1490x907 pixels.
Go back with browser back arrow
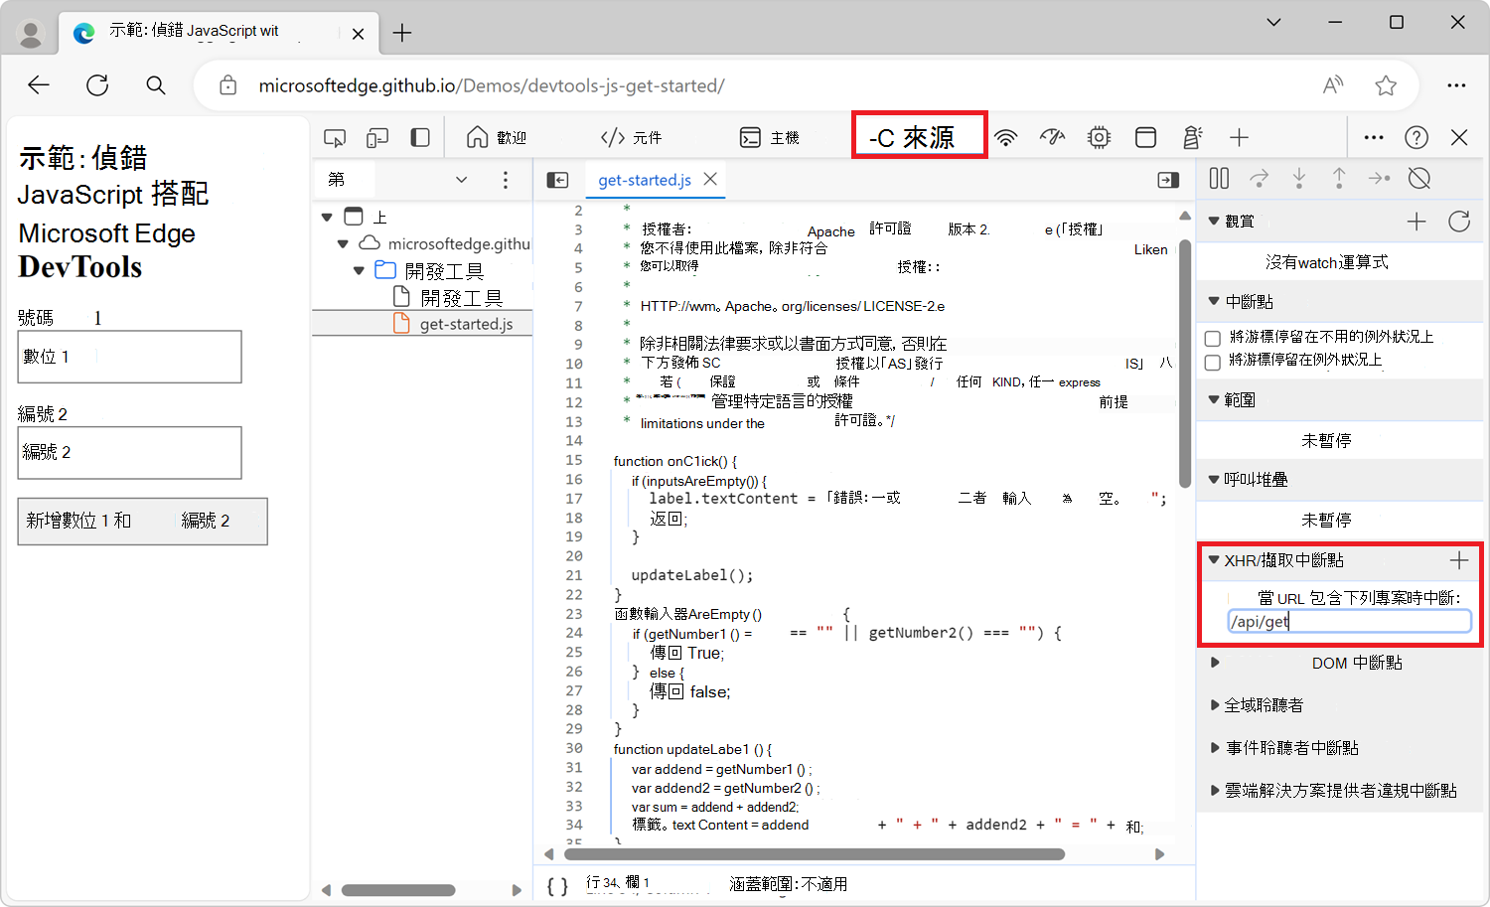click(x=39, y=85)
